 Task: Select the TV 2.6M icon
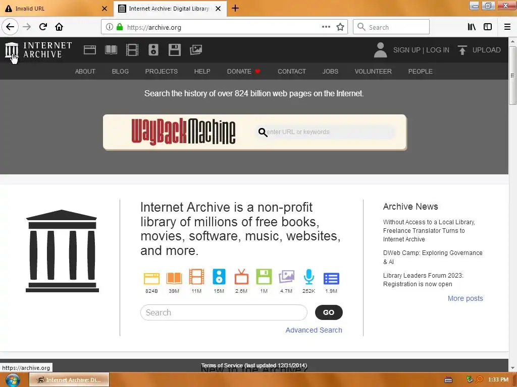241,277
